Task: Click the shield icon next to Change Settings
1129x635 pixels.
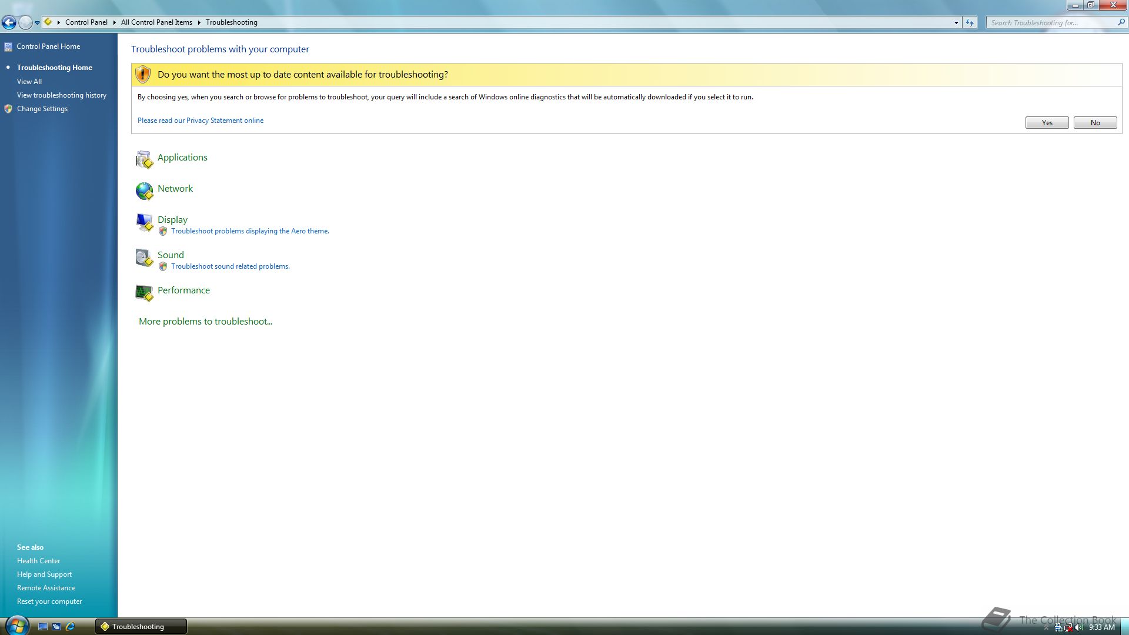Action: 8,109
